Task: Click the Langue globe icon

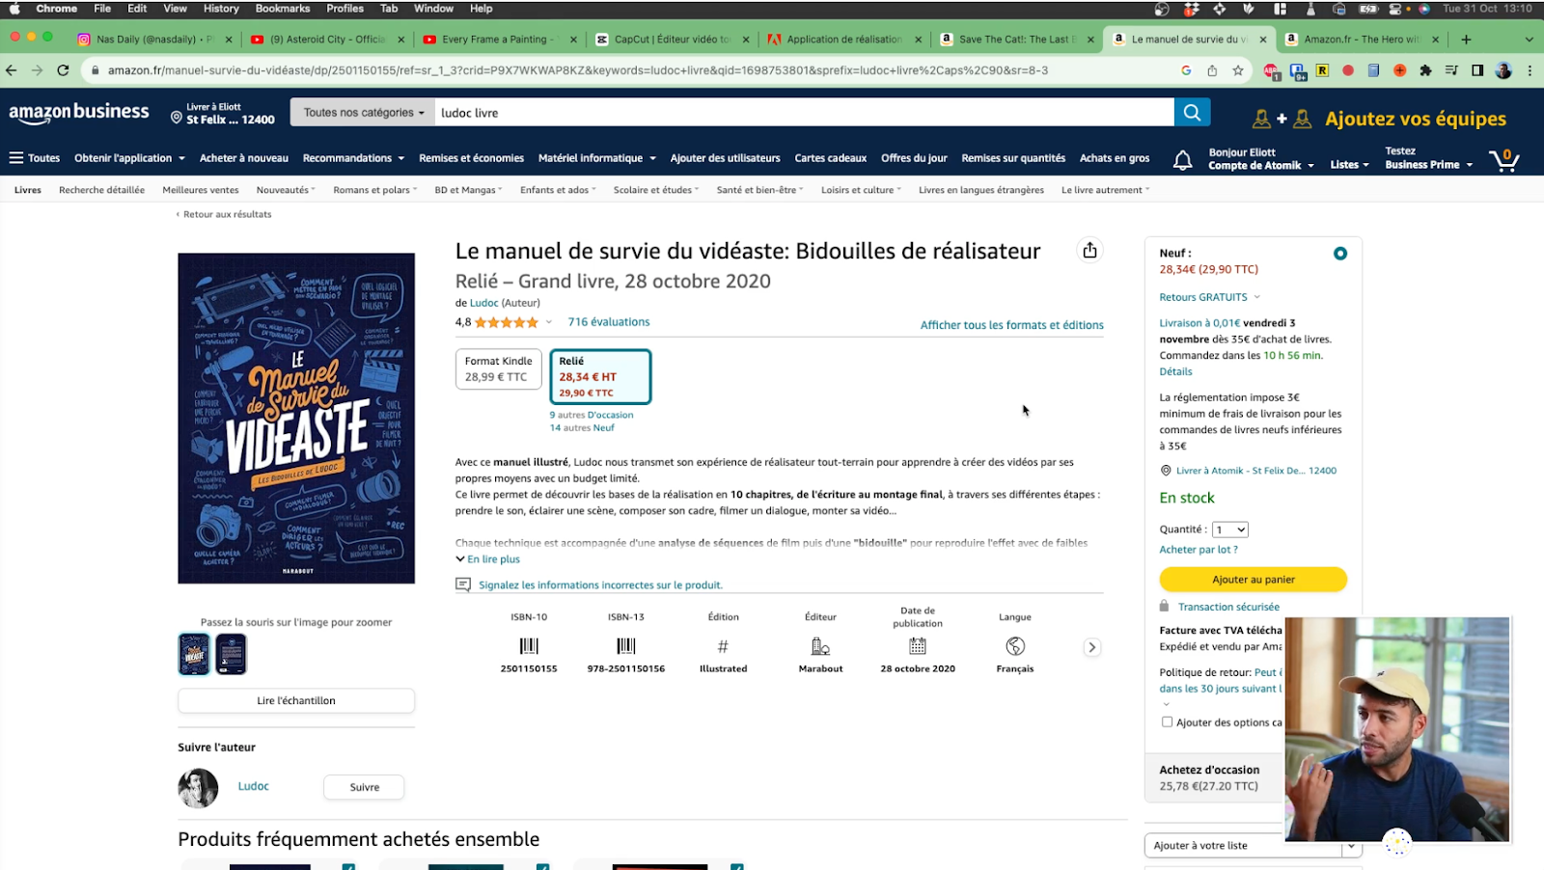Action: [1015, 646]
